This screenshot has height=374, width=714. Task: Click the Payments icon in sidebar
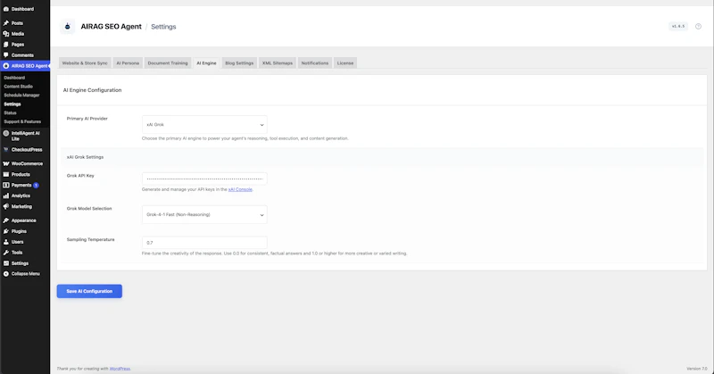tap(6, 185)
